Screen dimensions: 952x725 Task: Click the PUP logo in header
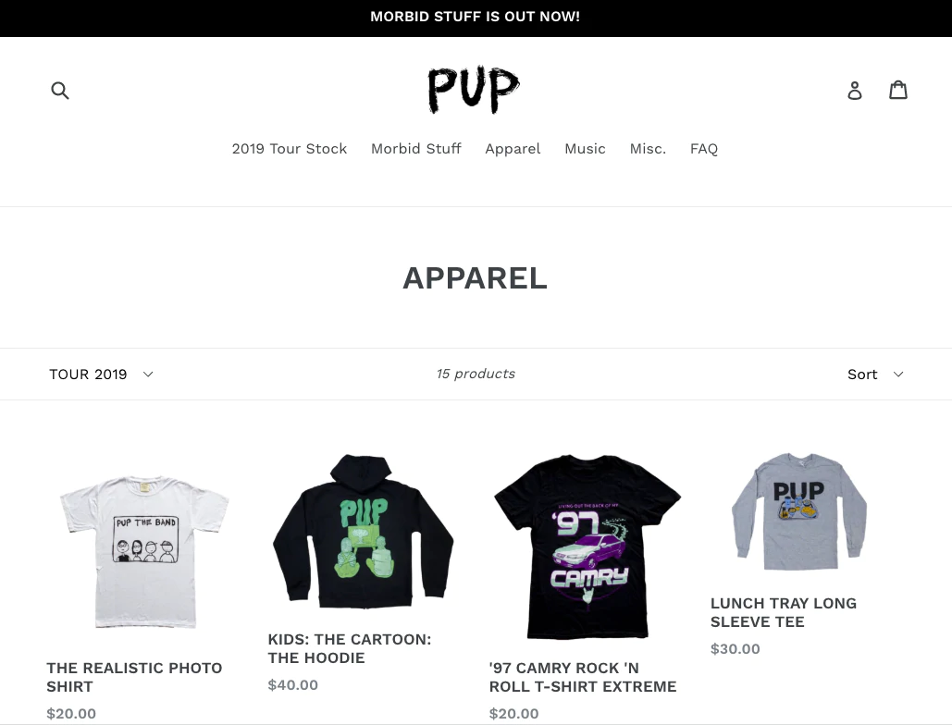click(475, 90)
